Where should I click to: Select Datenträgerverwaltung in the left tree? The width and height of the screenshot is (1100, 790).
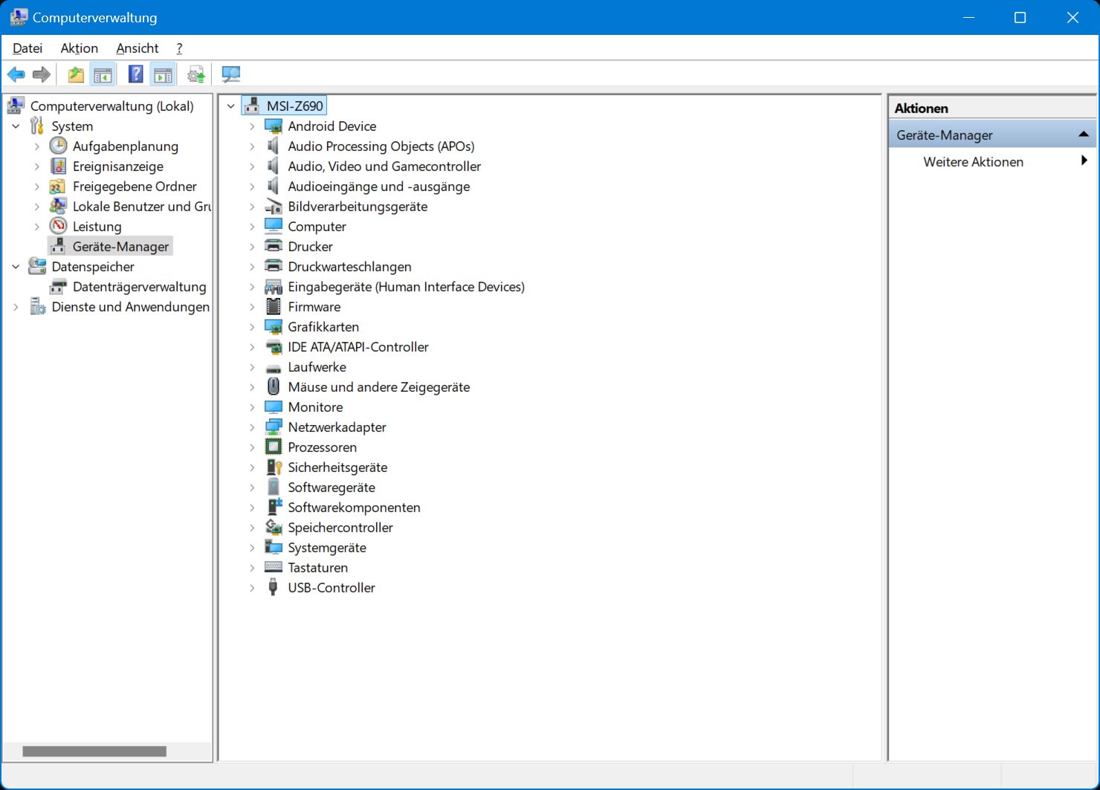click(139, 287)
